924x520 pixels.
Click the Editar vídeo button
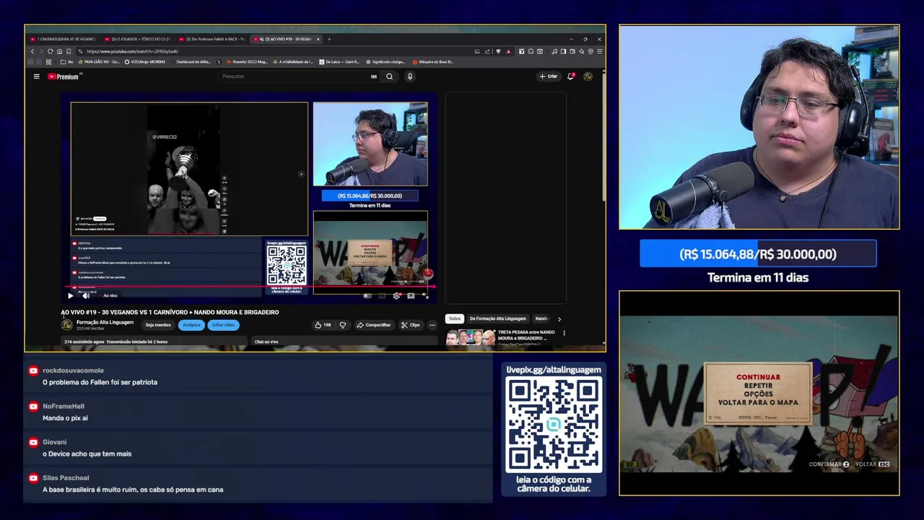click(223, 325)
